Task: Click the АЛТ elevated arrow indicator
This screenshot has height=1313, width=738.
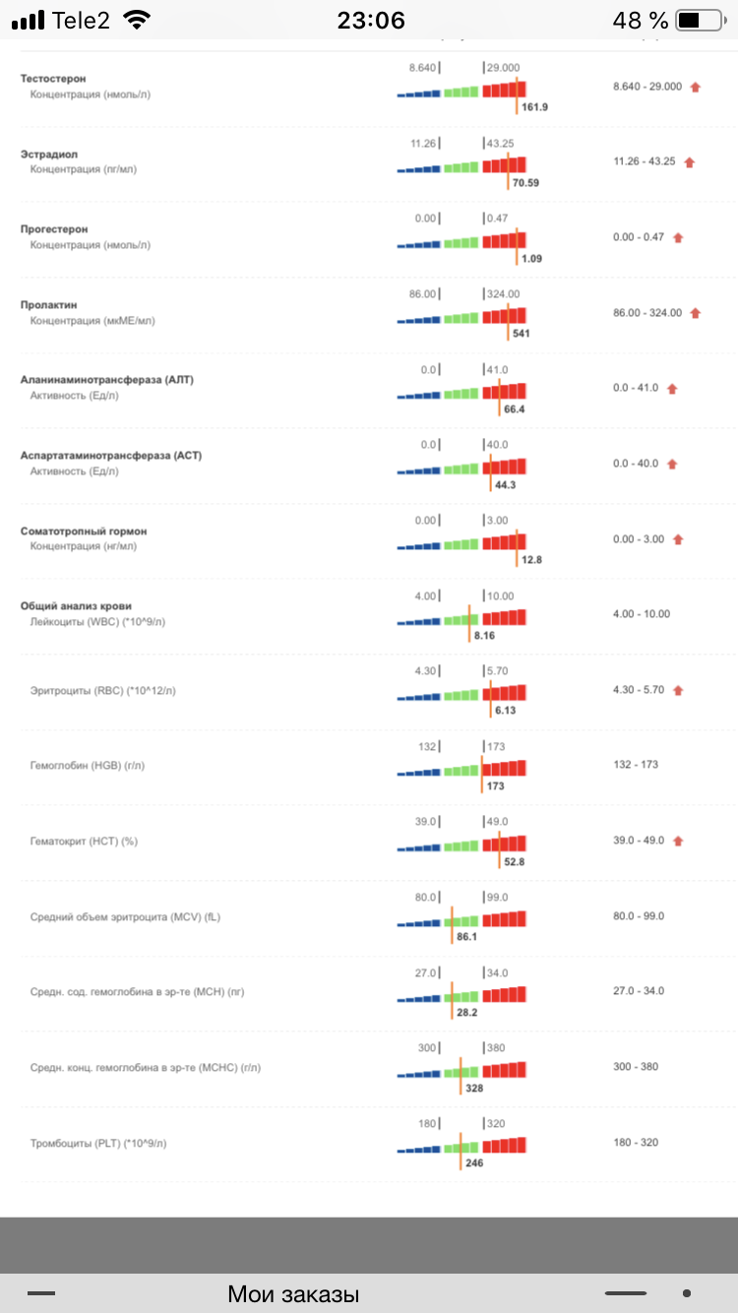Action: click(x=673, y=389)
